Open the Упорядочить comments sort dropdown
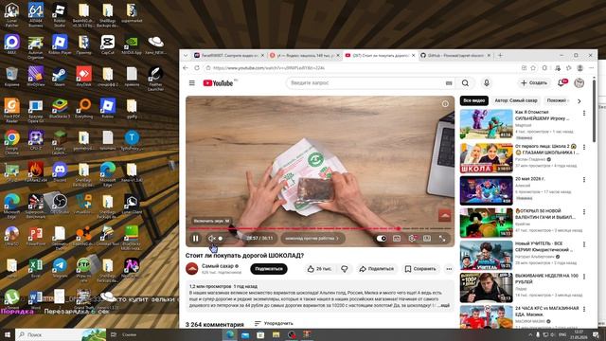The height and width of the screenshot is (341, 606). pos(274,323)
